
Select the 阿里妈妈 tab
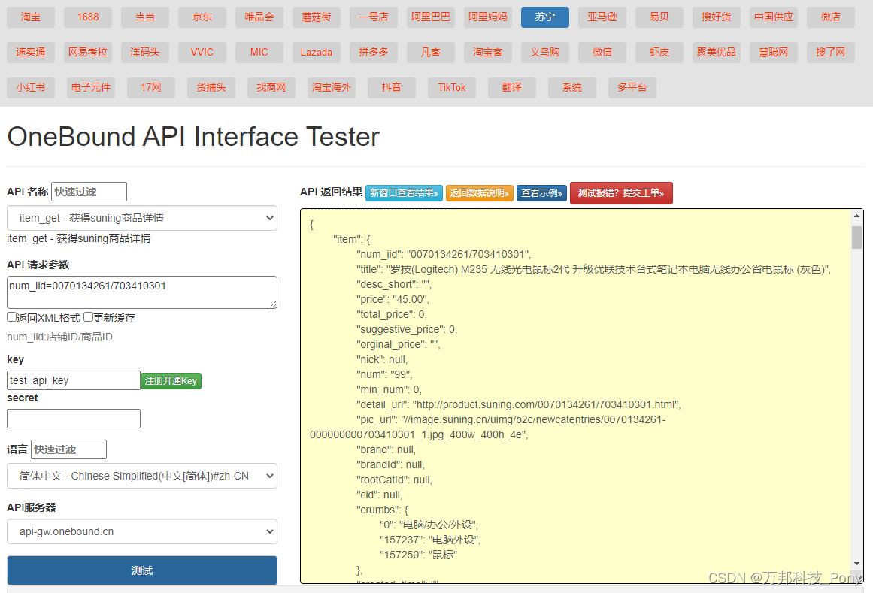click(488, 17)
